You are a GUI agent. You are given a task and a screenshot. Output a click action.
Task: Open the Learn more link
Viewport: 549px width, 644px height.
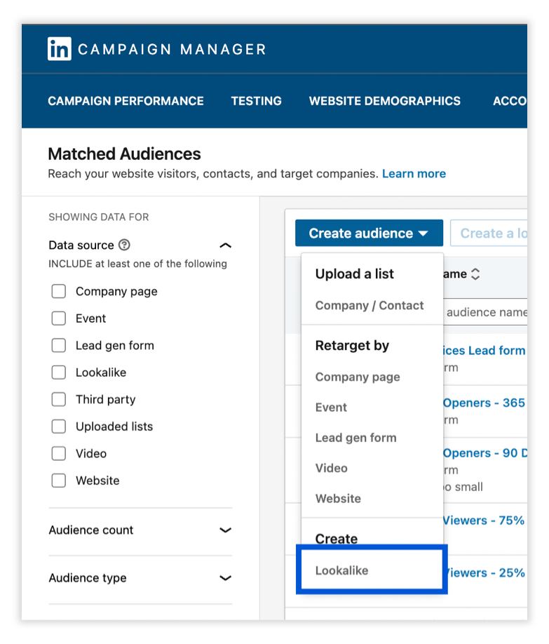point(414,174)
